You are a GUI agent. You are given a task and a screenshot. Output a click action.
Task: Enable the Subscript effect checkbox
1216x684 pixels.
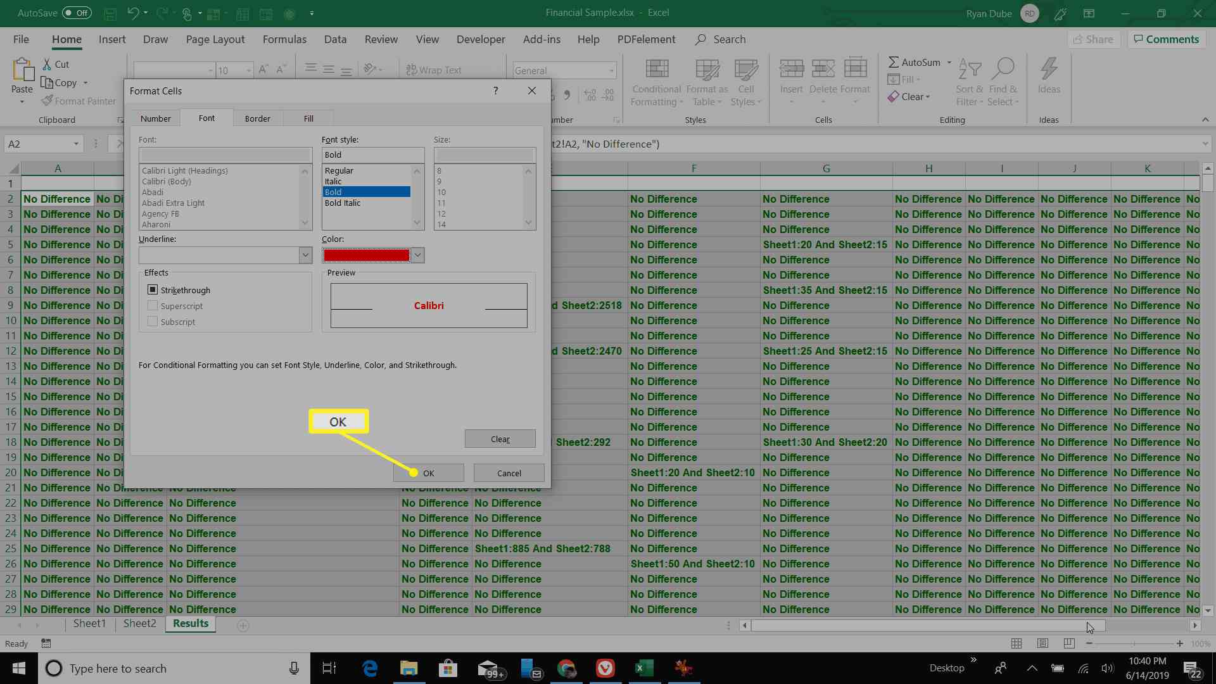(153, 322)
